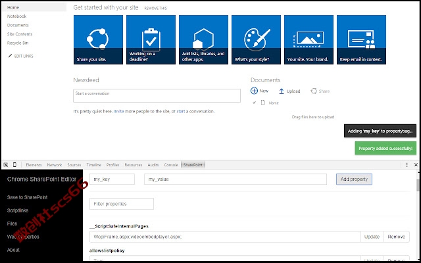Switch to the Audits tab
This screenshot has height=263, width=421.
(153, 165)
